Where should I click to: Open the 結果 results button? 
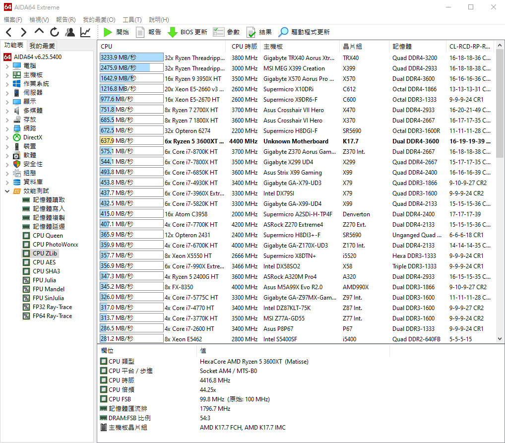pyautogui.click(x=259, y=32)
